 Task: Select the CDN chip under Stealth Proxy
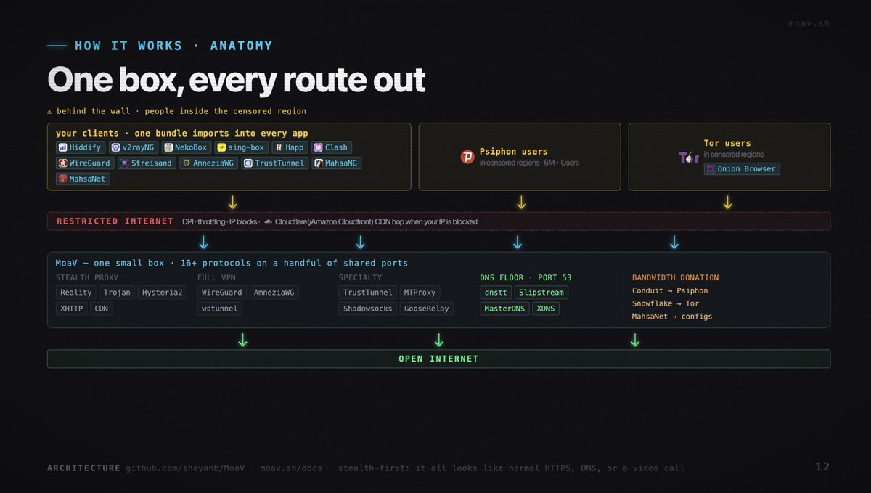pos(101,309)
